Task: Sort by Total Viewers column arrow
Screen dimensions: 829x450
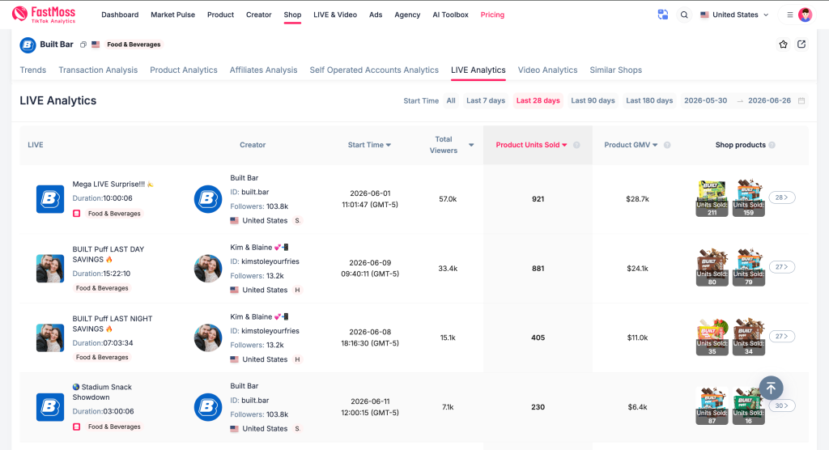Action: click(x=471, y=145)
